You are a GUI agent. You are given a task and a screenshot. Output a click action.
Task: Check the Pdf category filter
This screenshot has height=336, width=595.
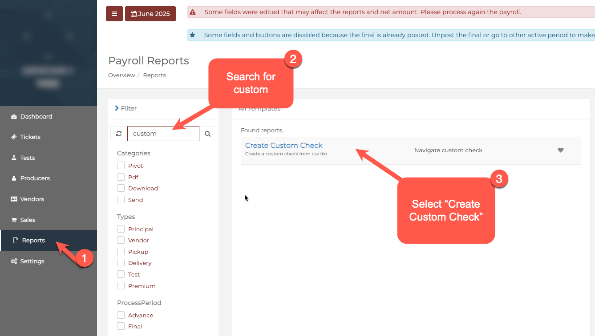121,177
